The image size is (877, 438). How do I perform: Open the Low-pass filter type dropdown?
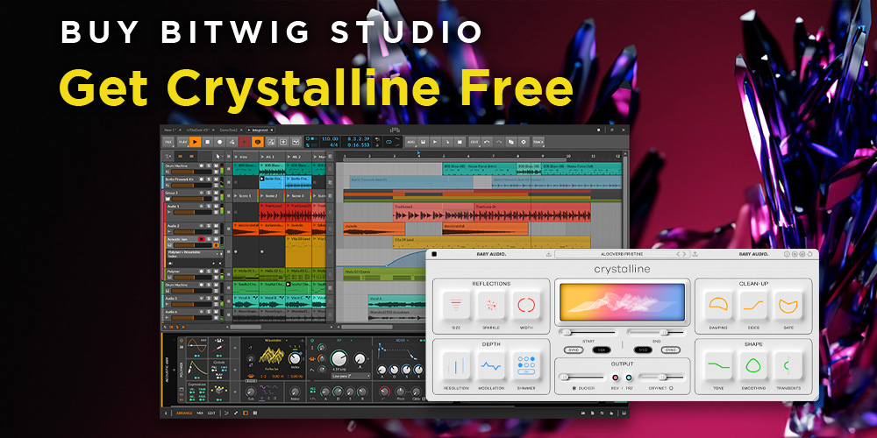(x=351, y=376)
